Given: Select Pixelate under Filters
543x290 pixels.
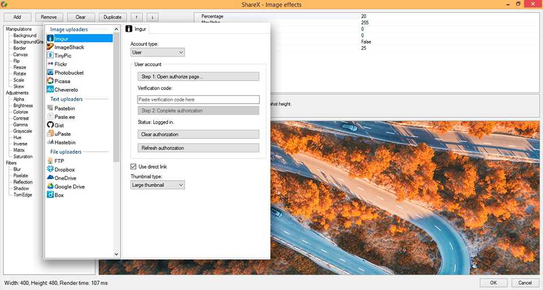Looking at the screenshot, I should tap(21, 176).
